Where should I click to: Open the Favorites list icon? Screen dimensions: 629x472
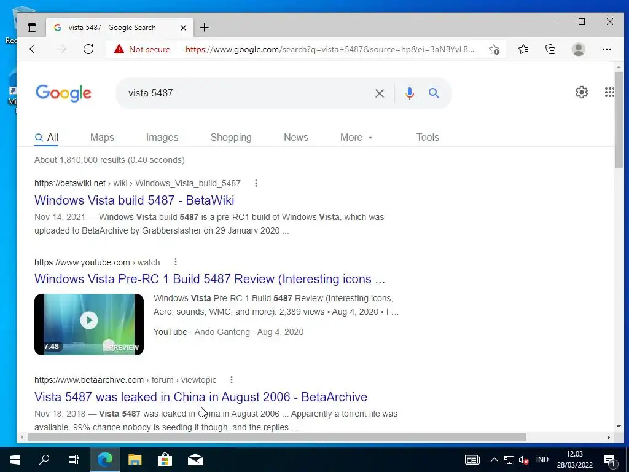click(x=523, y=49)
